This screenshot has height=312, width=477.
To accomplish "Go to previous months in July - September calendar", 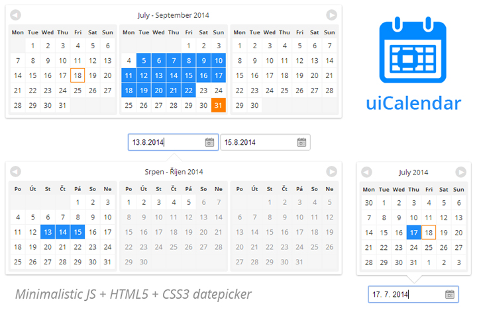I will (15, 15).
